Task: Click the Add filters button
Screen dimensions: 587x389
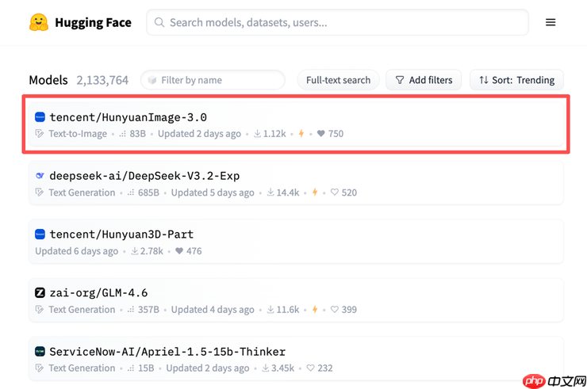Action: pyautogui.click(x=424, y=80)
